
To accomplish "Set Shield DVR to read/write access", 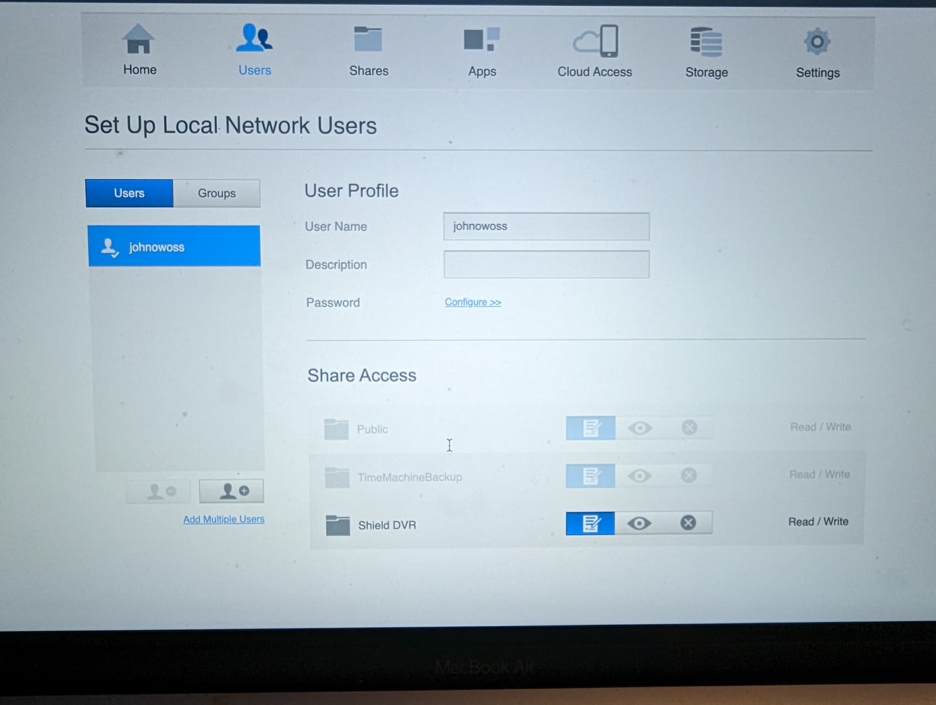I will click(590, 523).
